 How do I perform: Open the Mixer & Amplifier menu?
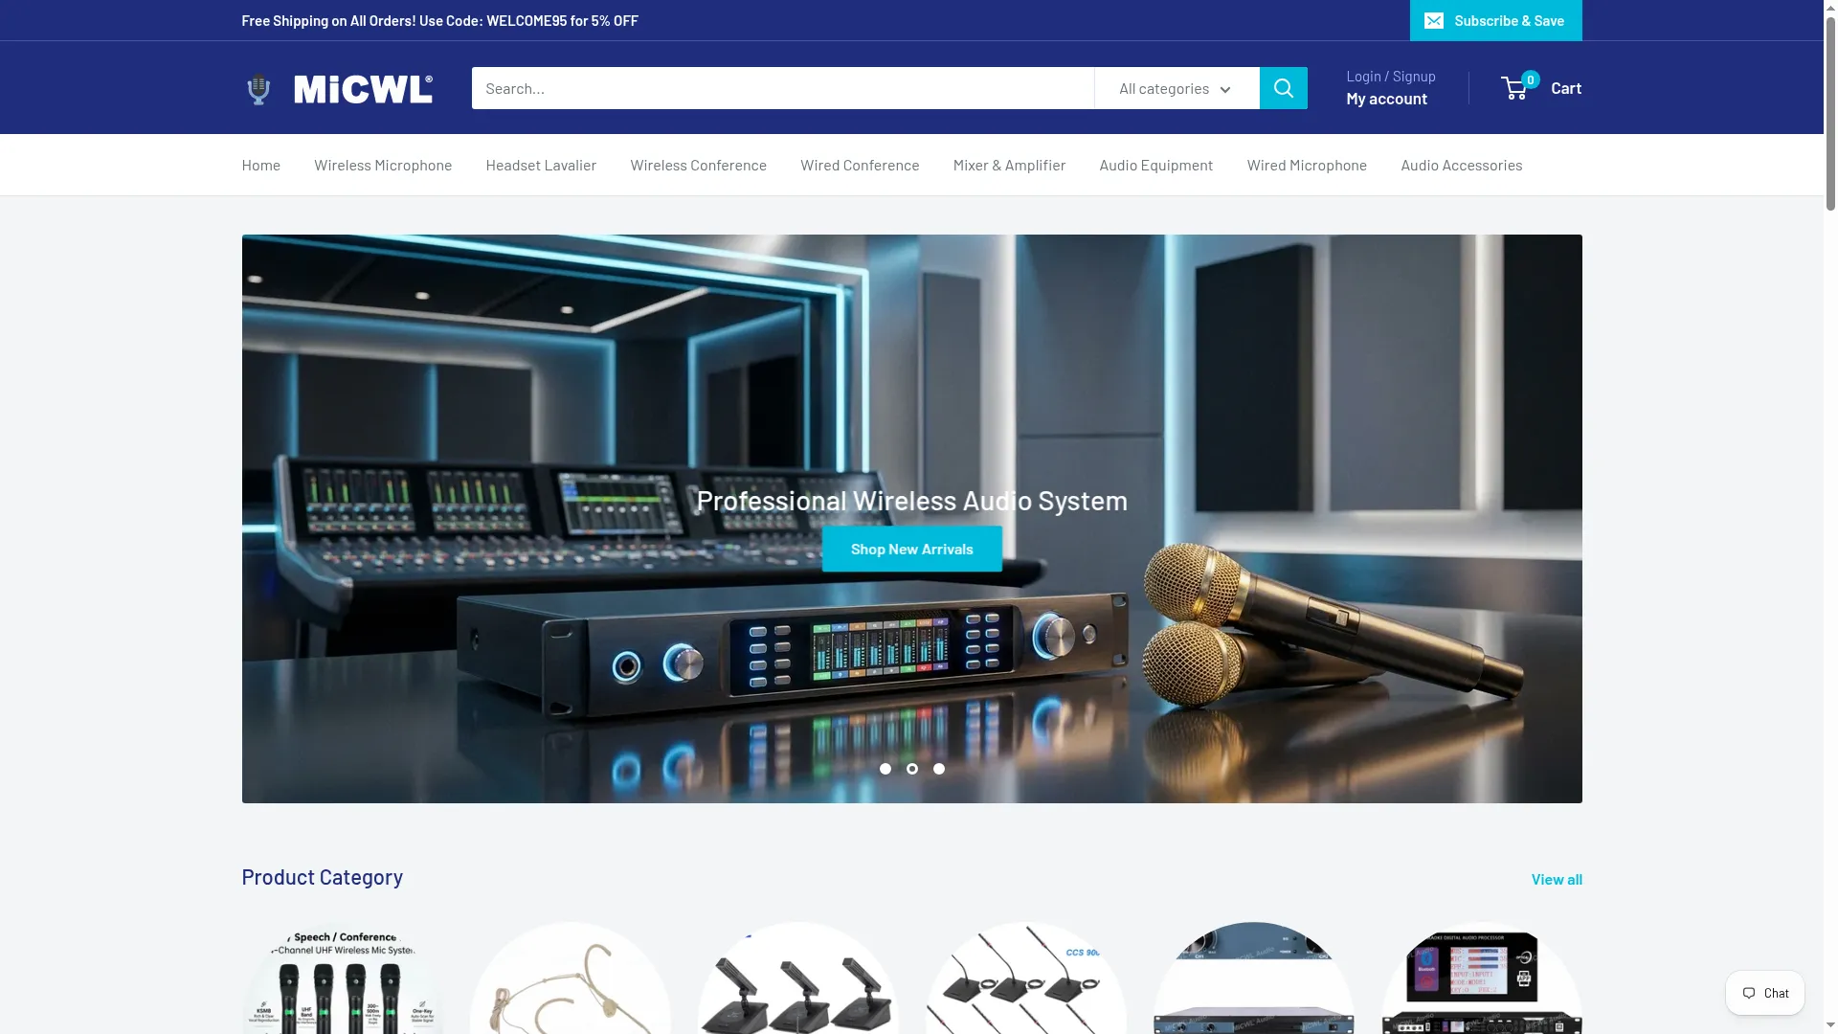[1009, 165]
